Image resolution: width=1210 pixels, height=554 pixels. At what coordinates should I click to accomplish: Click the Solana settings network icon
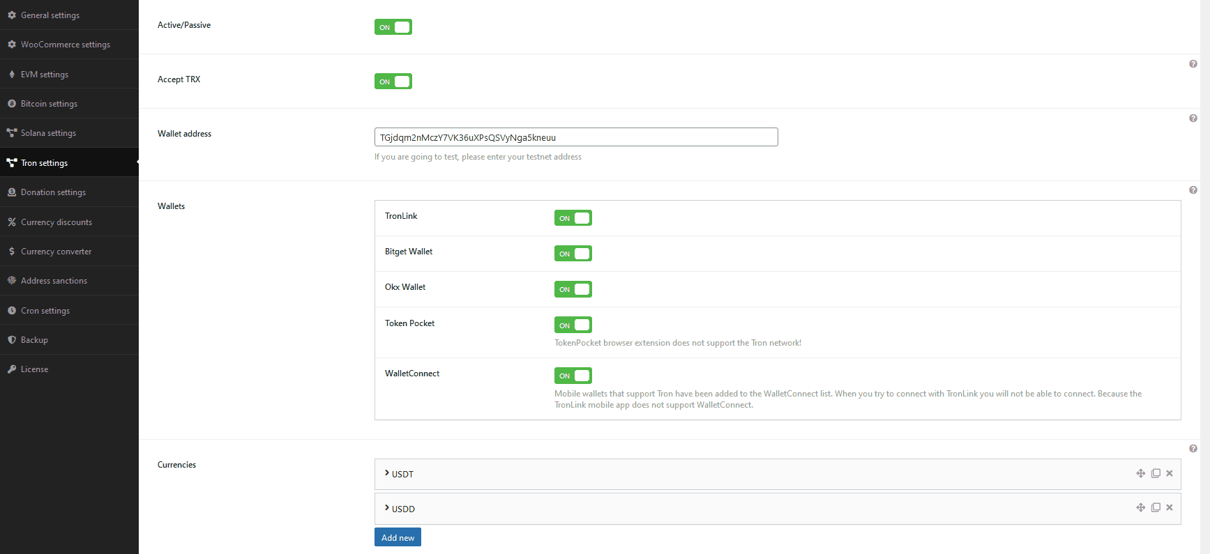(x=12, y=133)
